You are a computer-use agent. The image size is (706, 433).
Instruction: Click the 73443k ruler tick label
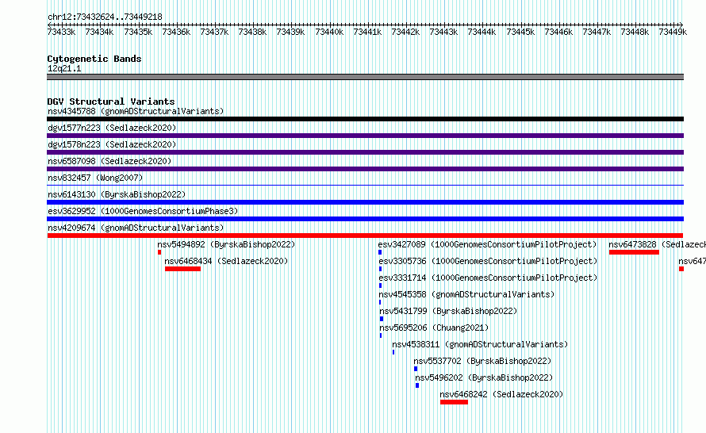(443, 32)
